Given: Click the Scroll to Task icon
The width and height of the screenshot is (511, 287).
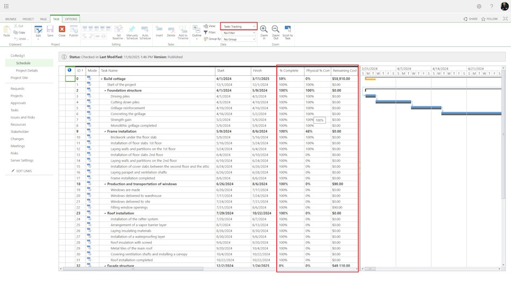Looking at the screenshot, I should pyautogui.click(x=287, y=28).
